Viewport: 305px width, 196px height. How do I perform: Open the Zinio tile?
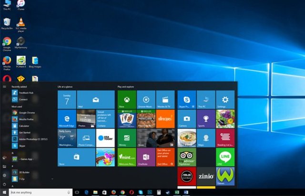pos(206,176)
